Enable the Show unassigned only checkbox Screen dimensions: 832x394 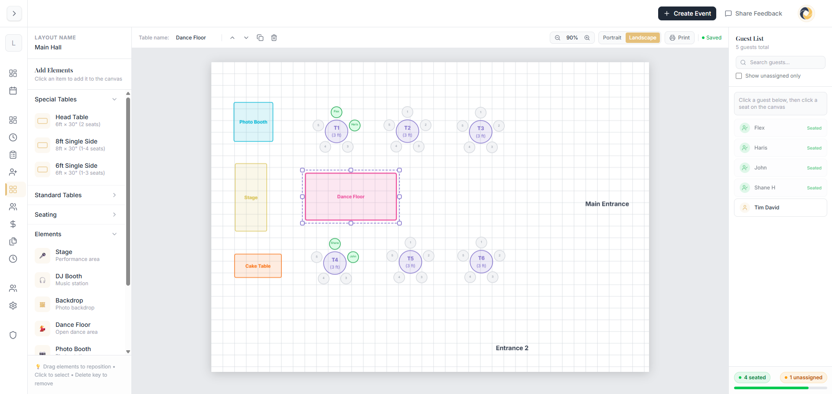tap(739, 76)
